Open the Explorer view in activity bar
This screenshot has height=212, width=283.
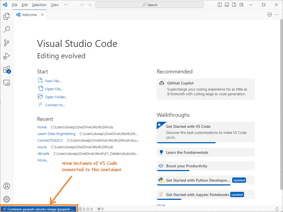(7, 16)
